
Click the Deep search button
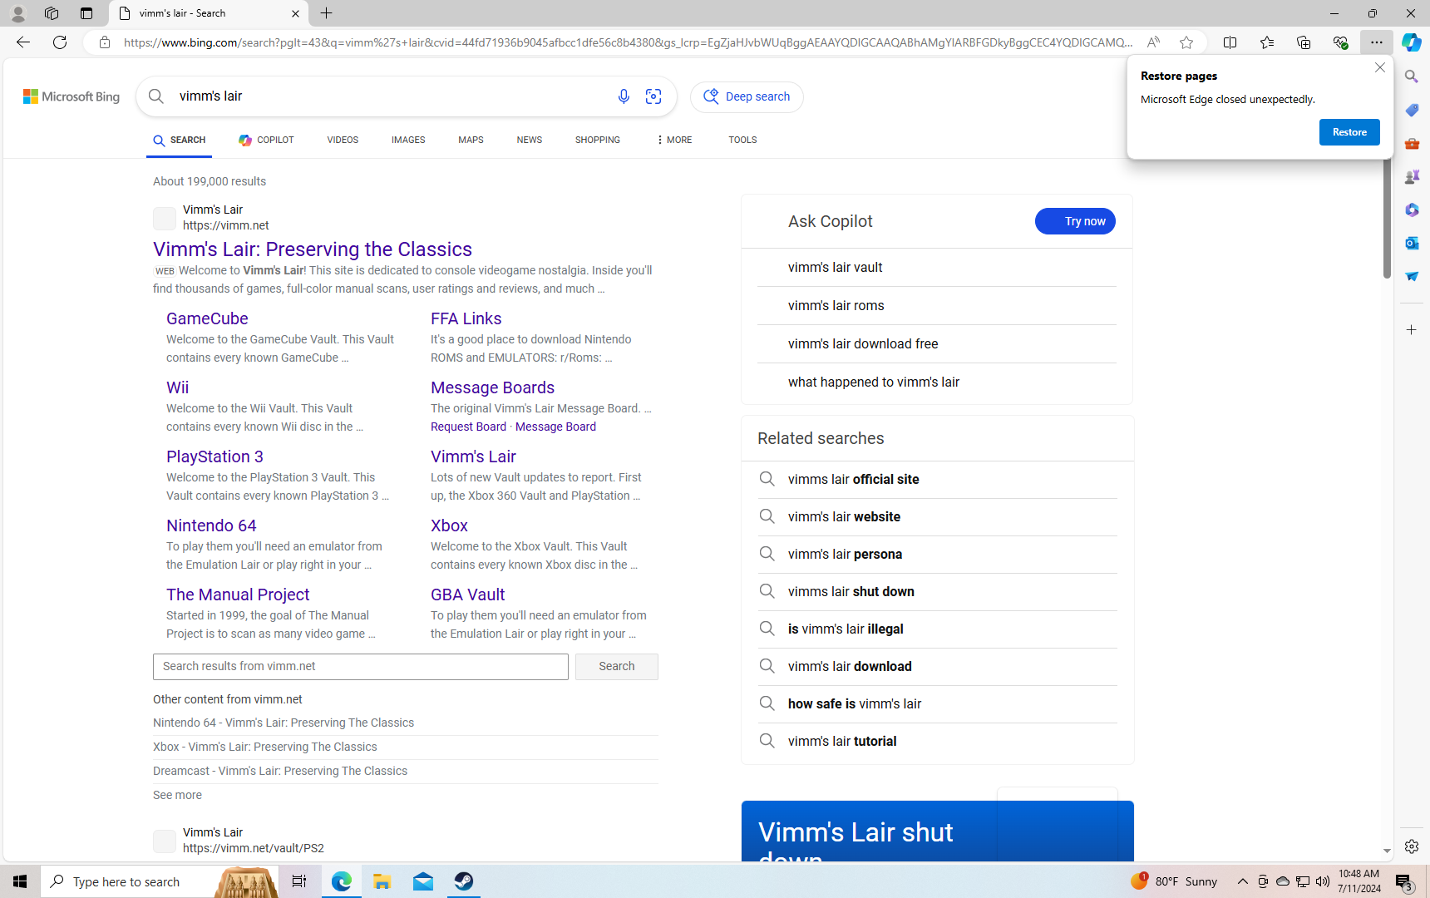pos(747,96)
